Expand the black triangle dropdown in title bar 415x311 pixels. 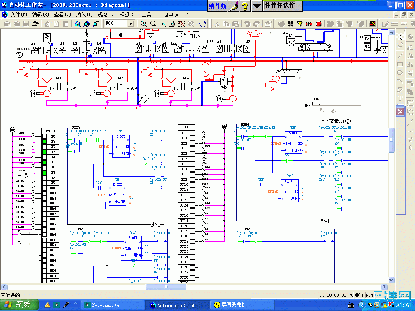coord(257,6)
